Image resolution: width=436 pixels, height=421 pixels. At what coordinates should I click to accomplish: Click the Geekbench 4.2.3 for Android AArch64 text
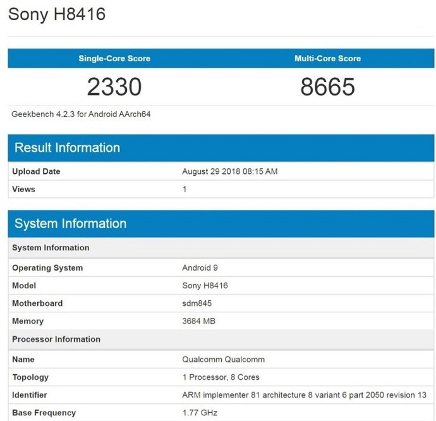pyautogui.click(x=81, y=114)
